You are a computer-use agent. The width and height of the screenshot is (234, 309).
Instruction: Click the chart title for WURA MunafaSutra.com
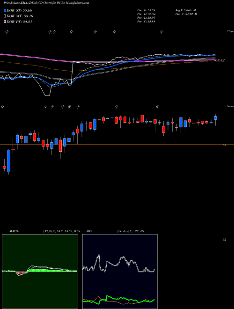point(46,3)
